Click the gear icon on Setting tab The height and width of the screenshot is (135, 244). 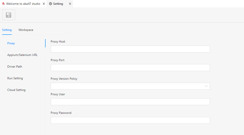(50, 4)
